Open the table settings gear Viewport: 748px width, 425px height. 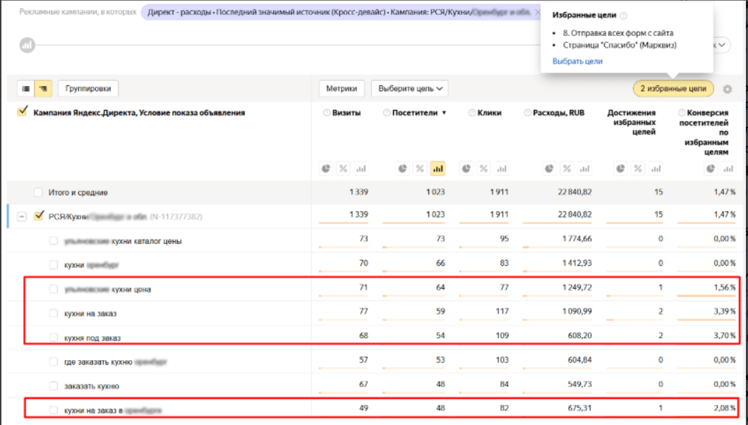[727, 89]
